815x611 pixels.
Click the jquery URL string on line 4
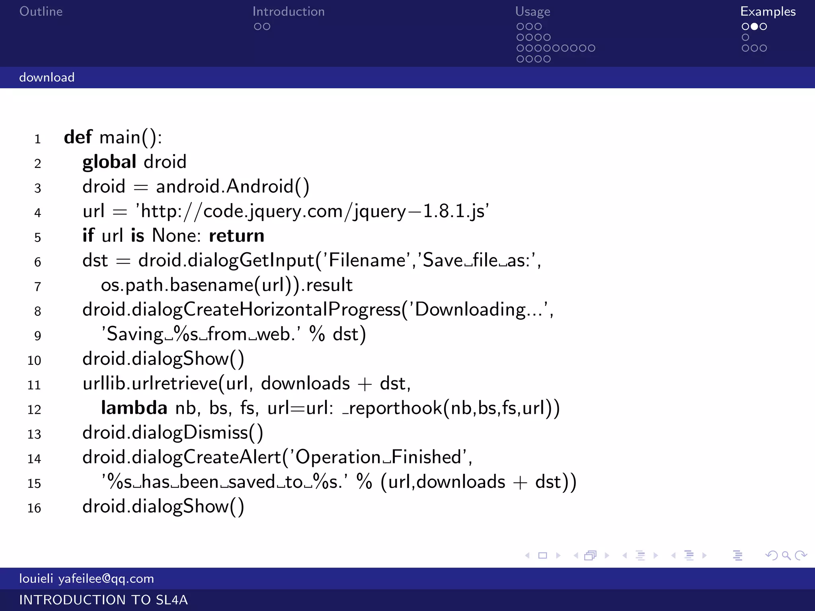pos(312,212)
